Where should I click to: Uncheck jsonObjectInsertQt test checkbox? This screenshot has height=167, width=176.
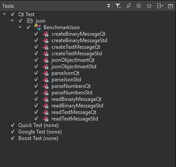[x=36, y=60]
